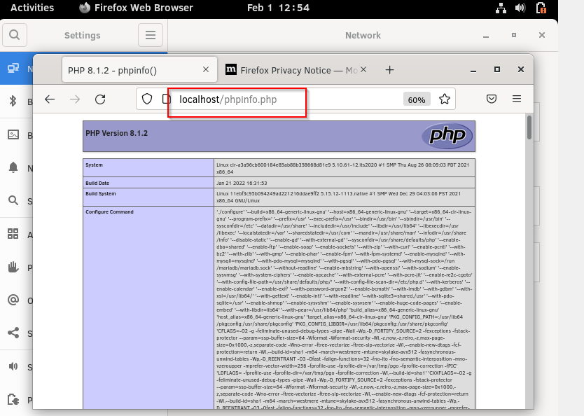Select Notifications bell in Settings sidebar

click(x=13, y=167)
